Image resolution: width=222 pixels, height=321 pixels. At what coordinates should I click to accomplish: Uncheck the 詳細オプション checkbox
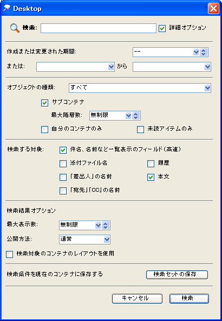click(x=162, y=28)
